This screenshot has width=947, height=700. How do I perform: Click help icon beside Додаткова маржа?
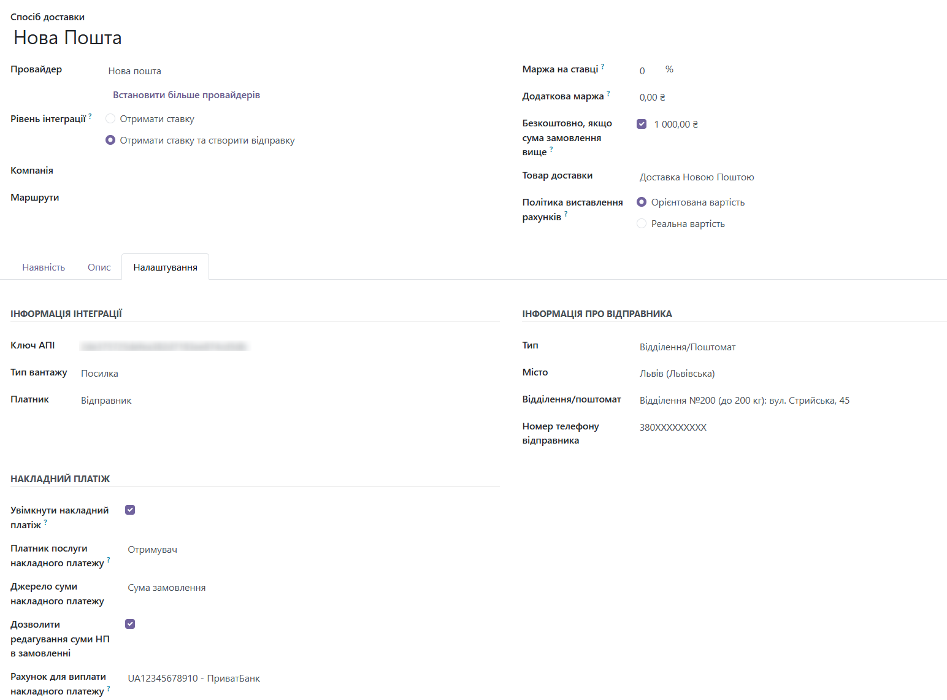(x=608, y=93)
